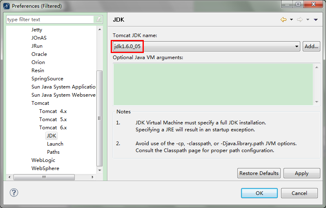326x208 pixels.
Task: Select the Tomcat parent node
Action: (x=40, y=103)
